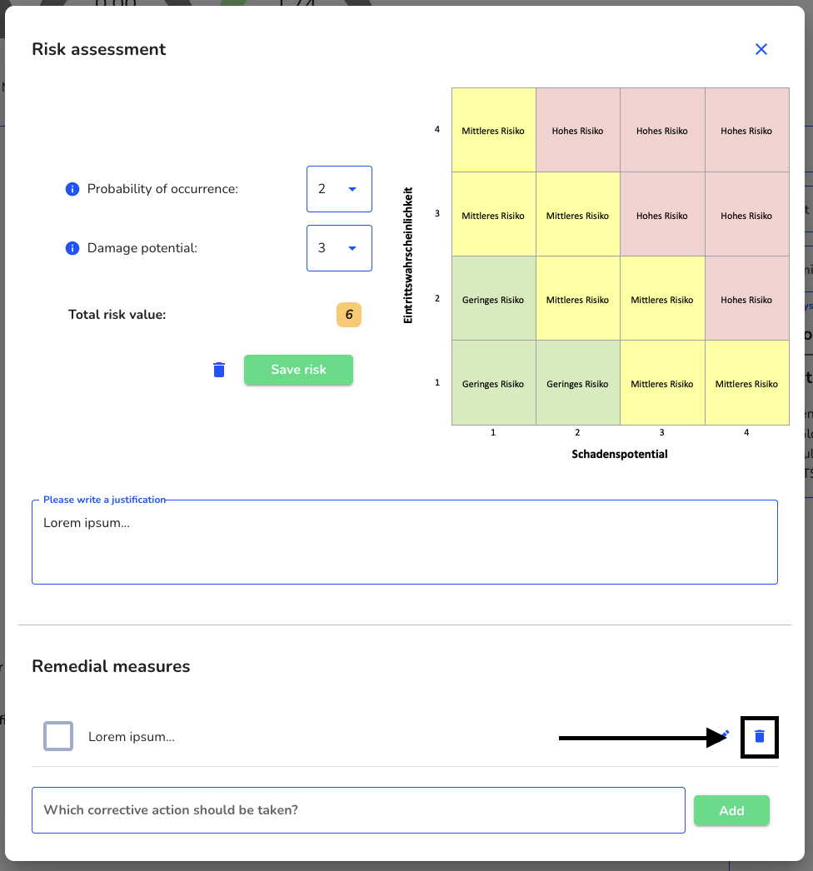Screen dimensions: 813x871
Task: Select the Geringes Risiko cell at probability 1, damage 1
Action: [493, 383]
